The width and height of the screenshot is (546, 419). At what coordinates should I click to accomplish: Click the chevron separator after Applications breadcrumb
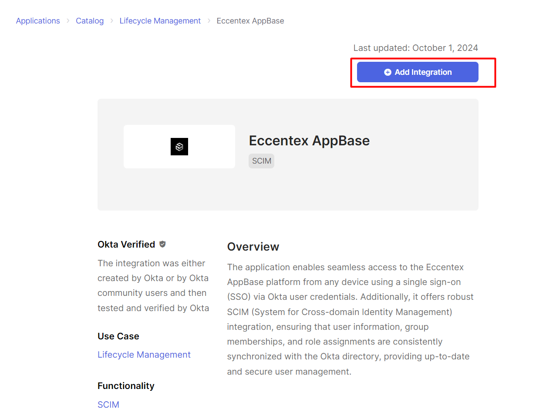[x=68, y=21]
